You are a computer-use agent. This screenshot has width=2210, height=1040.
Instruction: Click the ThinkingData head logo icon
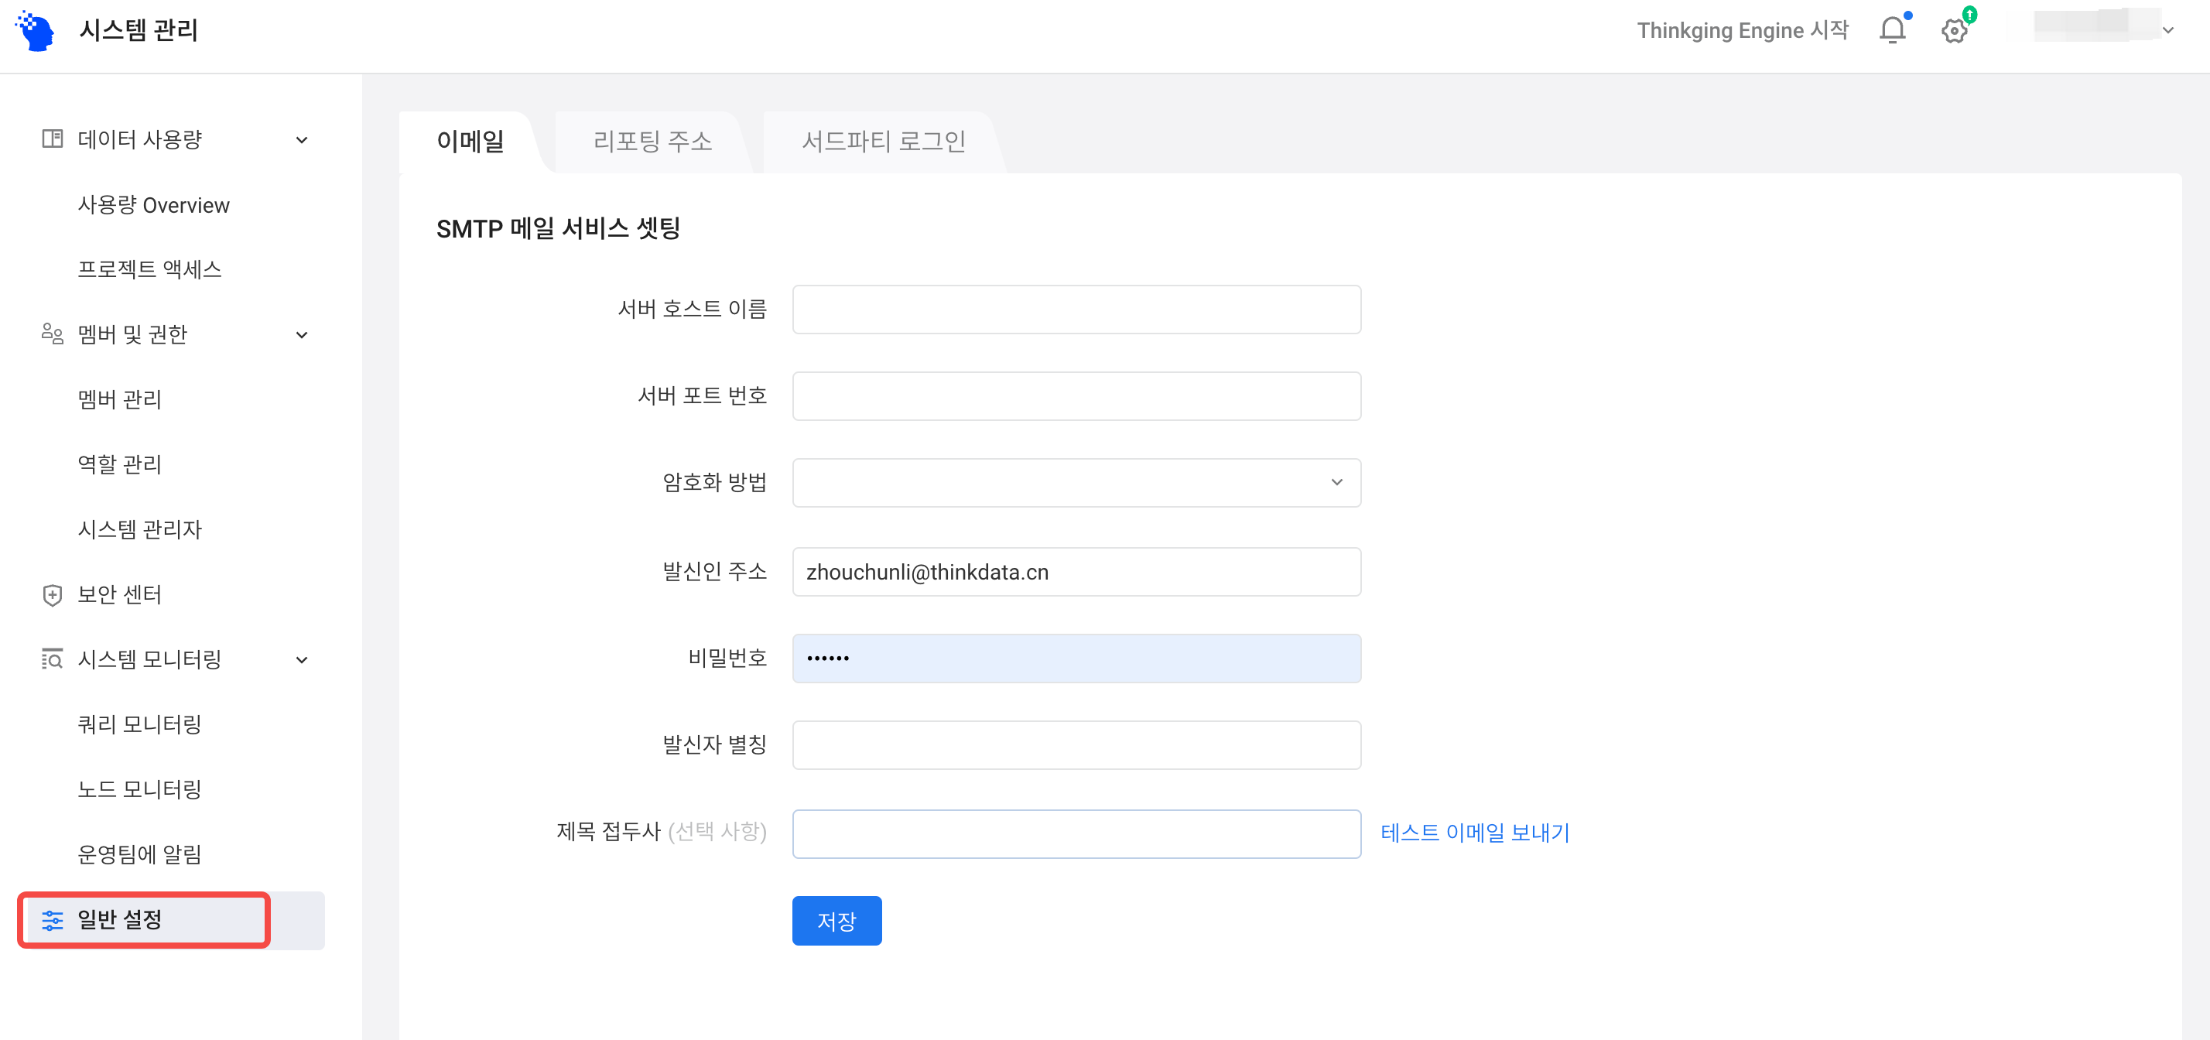point(35,31)
